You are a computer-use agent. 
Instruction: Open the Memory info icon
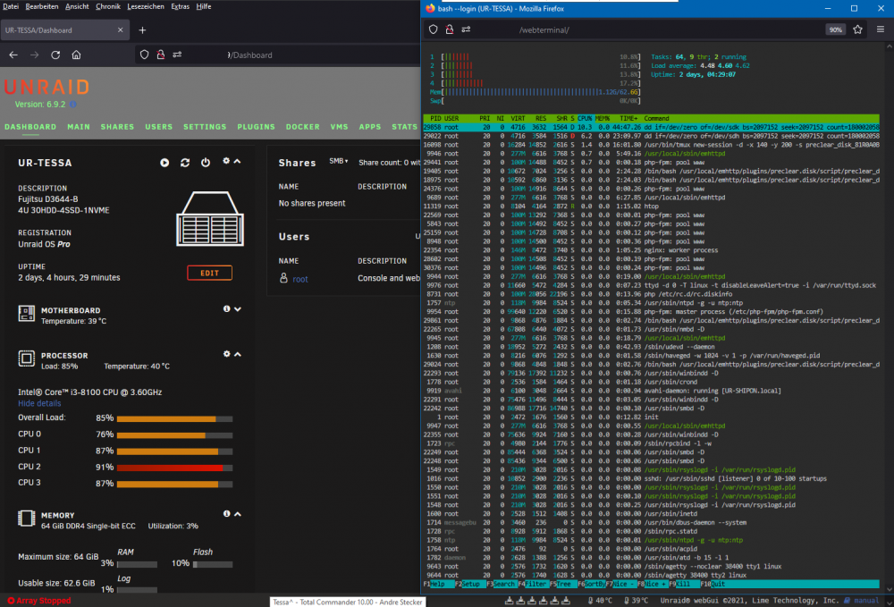coord(227,513)
